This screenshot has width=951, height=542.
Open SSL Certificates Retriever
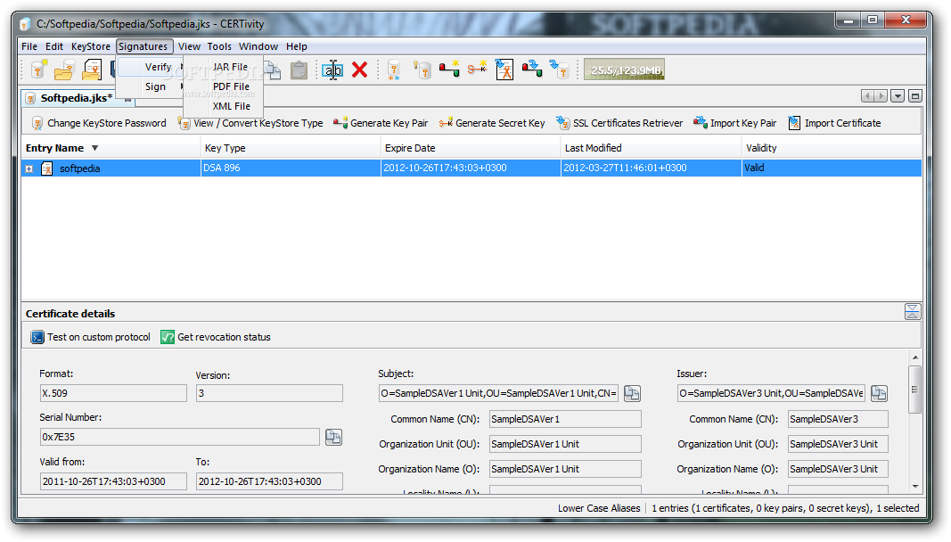619,123
